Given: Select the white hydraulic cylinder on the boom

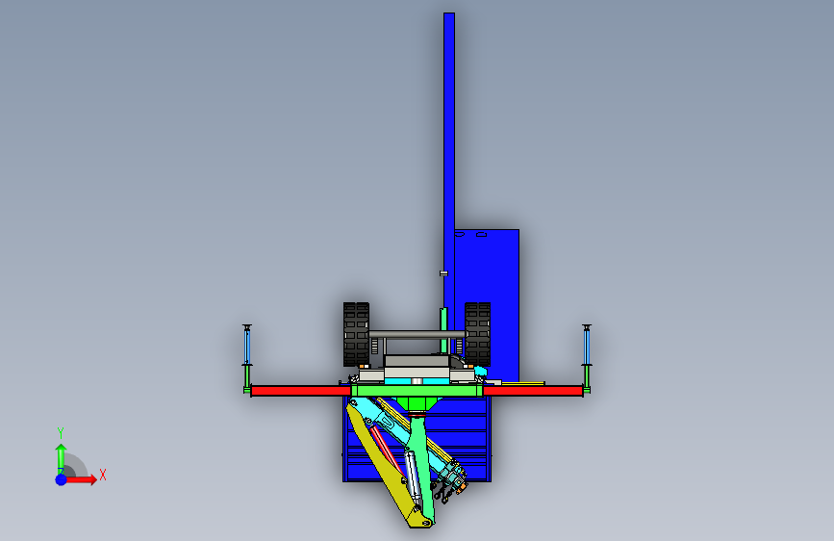Looking at the screenshot, I should [414, 477].
